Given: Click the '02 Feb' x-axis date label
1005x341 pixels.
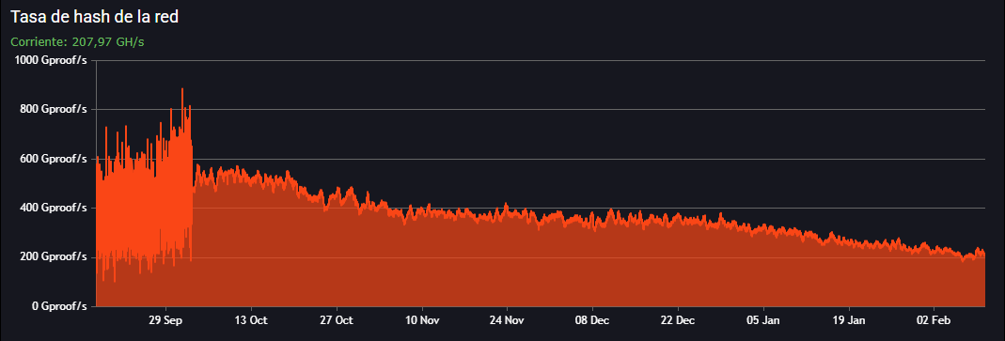Looking at the screenshot, I should tap(933, 319).
